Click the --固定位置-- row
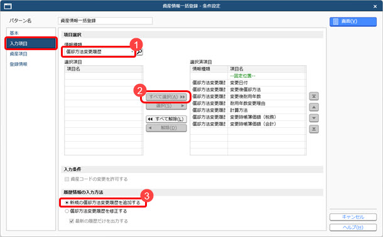The width and height of the screenshot is (383, 237). tap(248, 76)
